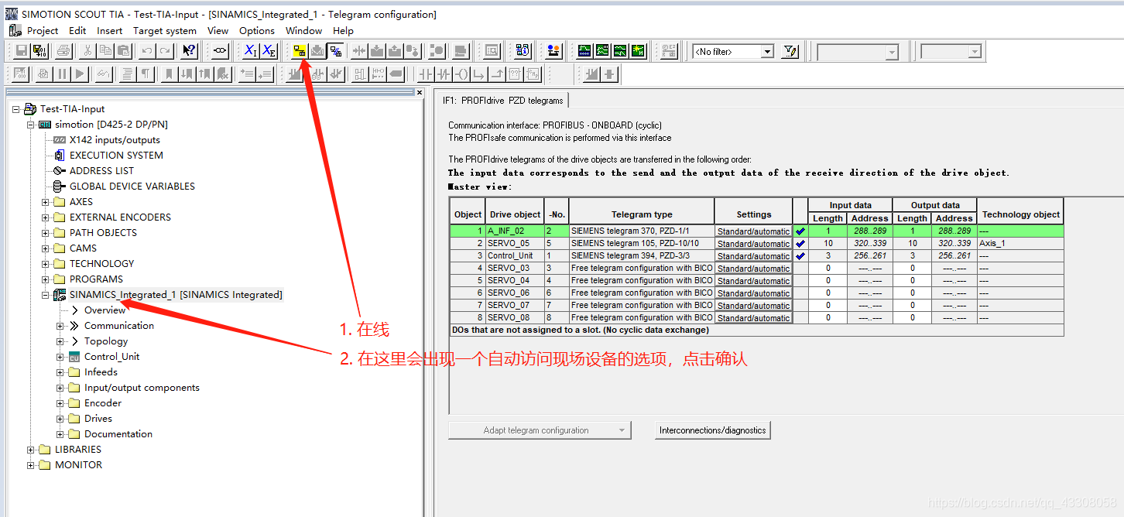
Task: Expand the Communication node
Action: [x=60, y=326]
